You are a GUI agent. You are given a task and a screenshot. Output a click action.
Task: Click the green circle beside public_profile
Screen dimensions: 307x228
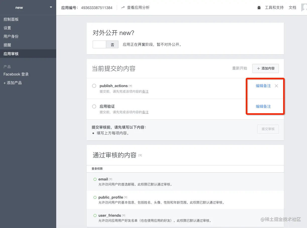[95, 197]
